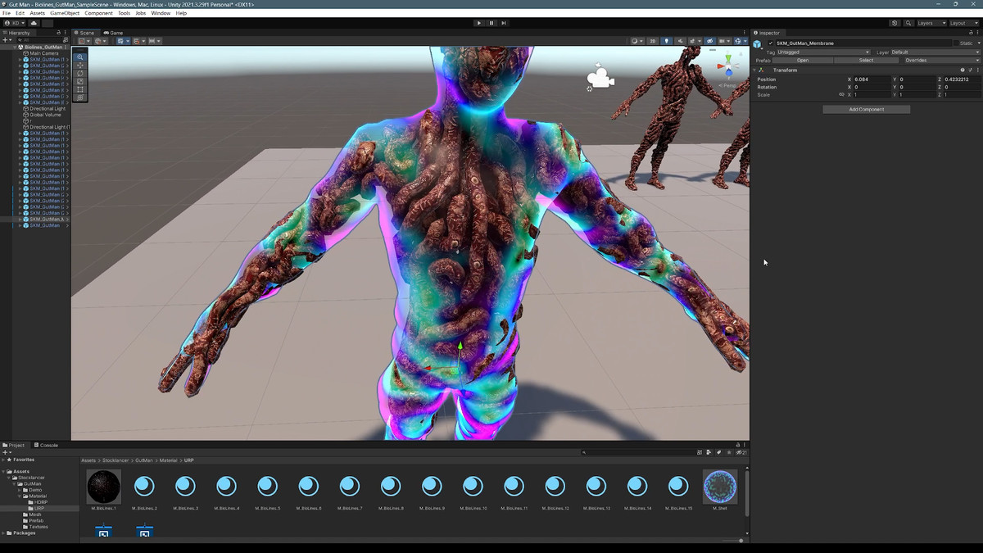Viewport: 983px width, 553px height.
Task: Click the prefab Open button
Action: click(803, 61)
